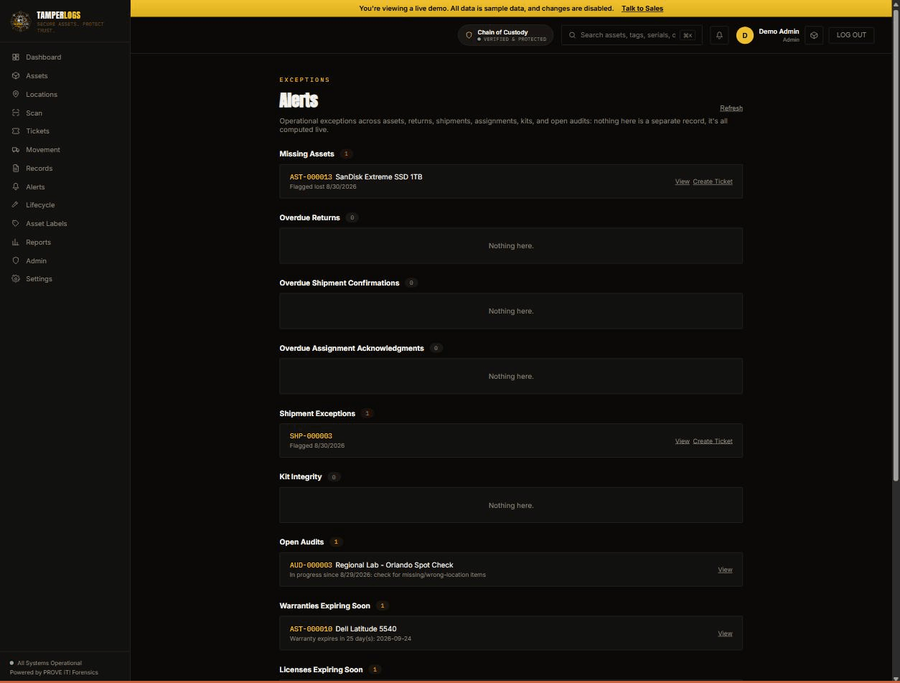Click the Lifecycle icon in sidebar
Screen dimensions: 900x683
pos(16,204)
